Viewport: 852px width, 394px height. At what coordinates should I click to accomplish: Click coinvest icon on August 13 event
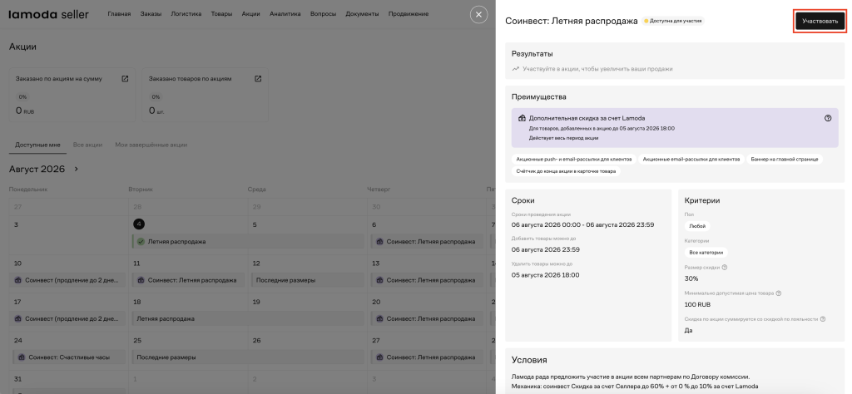(379, 281)
